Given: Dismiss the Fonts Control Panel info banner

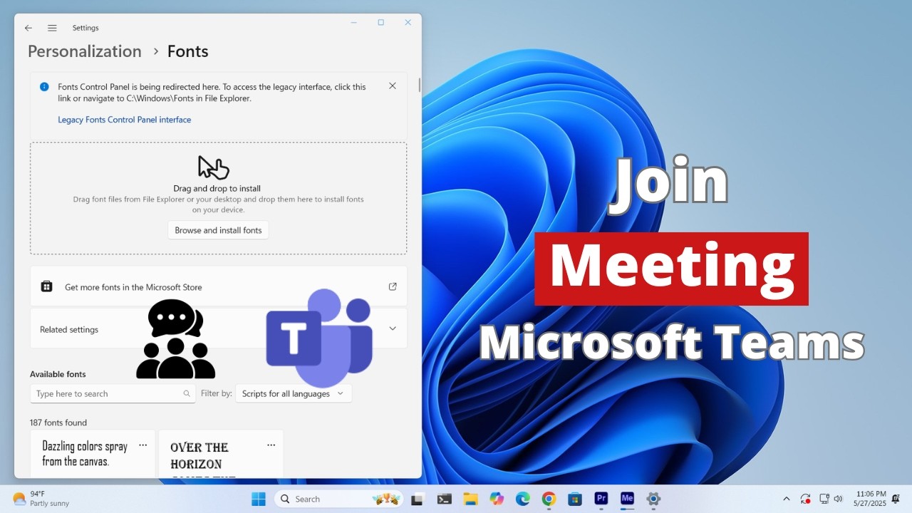Looking at the screenshot, I should pos(393,85).
